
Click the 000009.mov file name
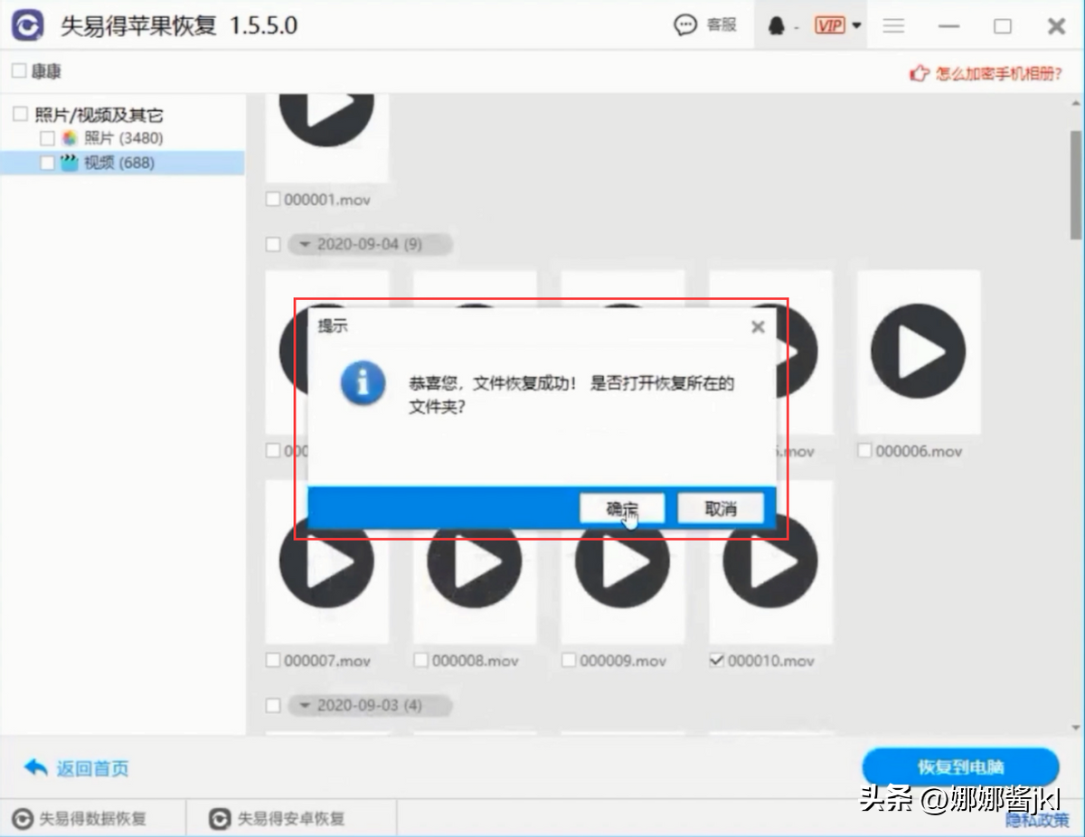click(623, 661)
